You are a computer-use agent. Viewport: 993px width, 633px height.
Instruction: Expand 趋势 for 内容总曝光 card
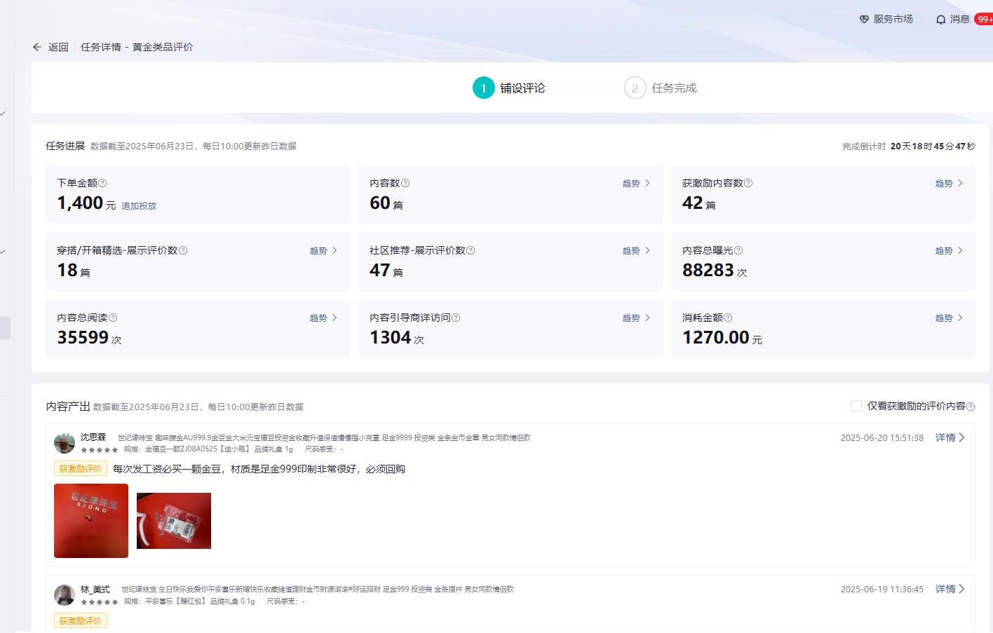pyautogui.click(x=949, y=250)
